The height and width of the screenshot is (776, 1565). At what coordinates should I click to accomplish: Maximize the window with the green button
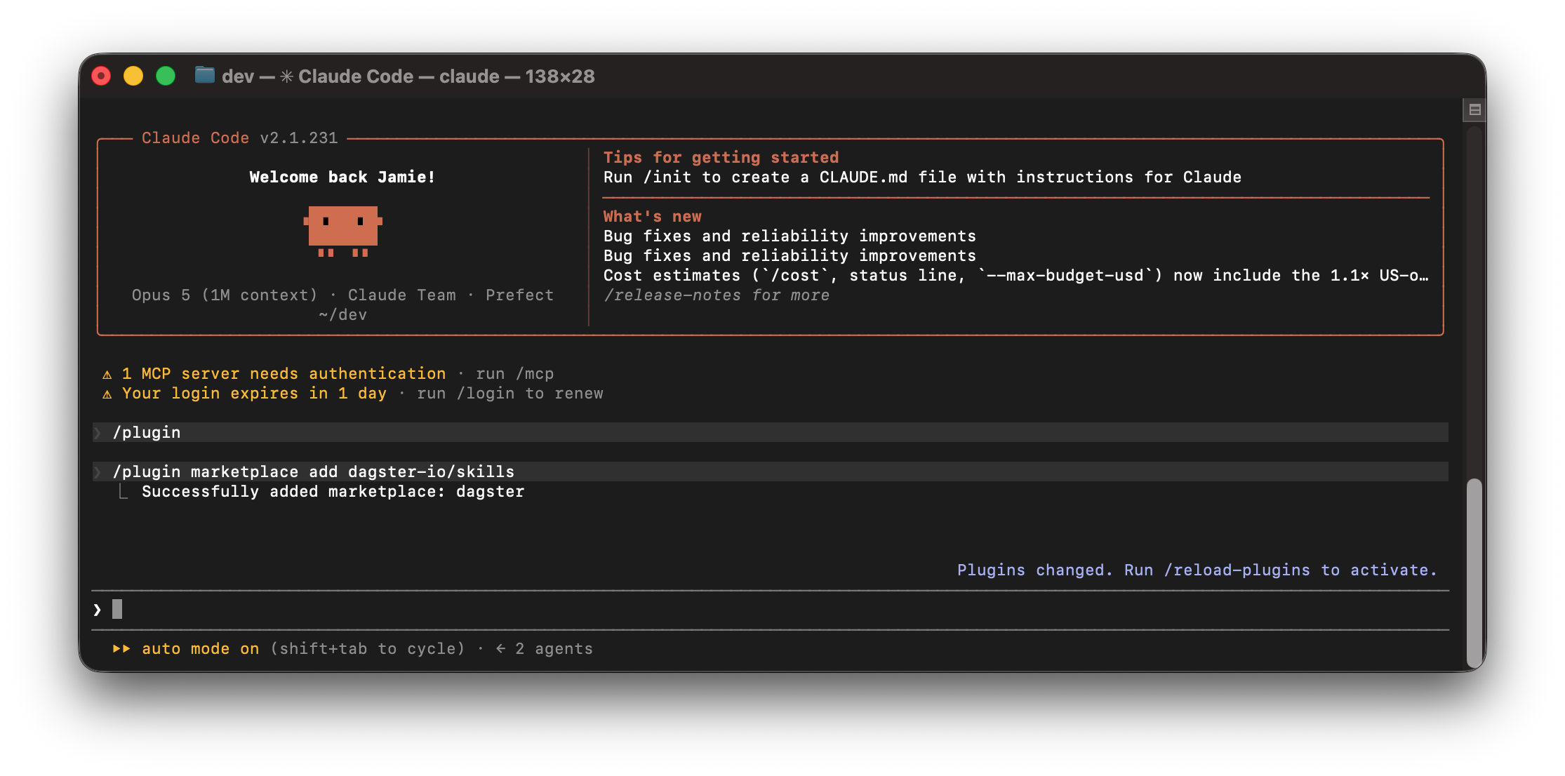(166, 76)
